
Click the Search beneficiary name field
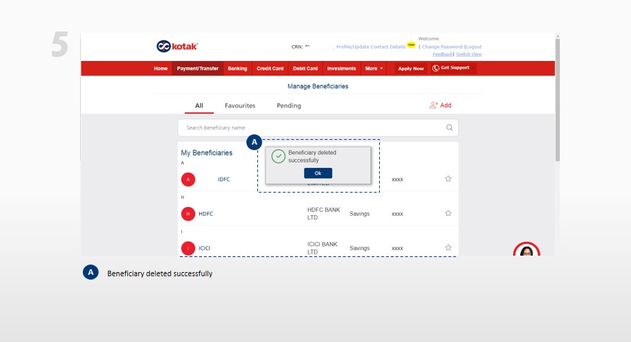pyautogui.click(x=318, y=127)
